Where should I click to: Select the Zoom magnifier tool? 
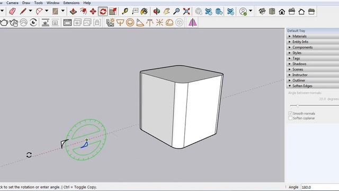(x=176, y=11)
